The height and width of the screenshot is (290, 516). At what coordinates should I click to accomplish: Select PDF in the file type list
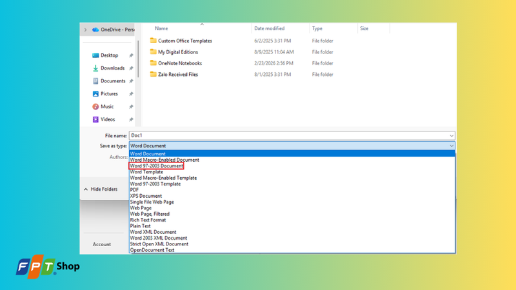coord(134,190)
